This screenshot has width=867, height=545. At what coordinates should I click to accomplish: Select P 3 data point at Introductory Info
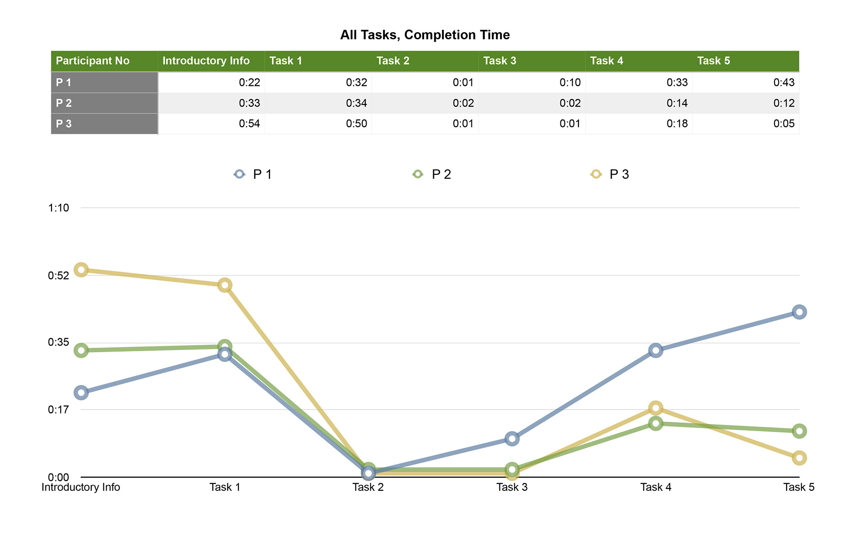pos(81,270)
